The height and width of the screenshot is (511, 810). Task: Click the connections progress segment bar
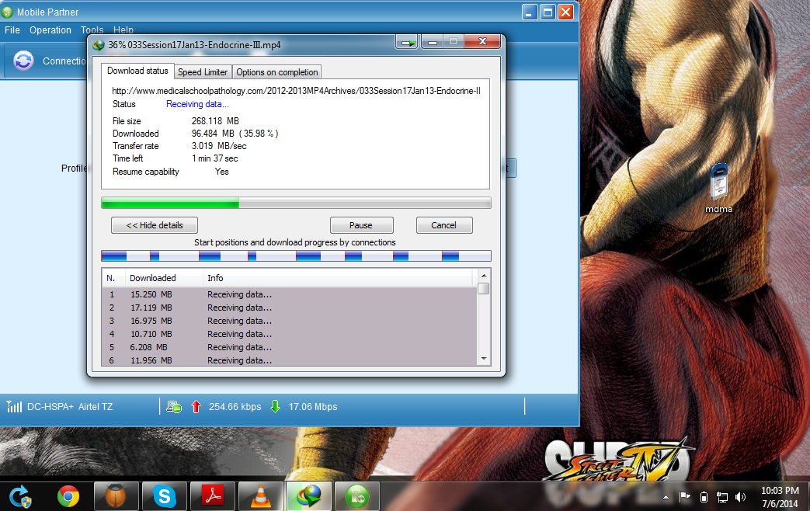click(x=296, y=255)
